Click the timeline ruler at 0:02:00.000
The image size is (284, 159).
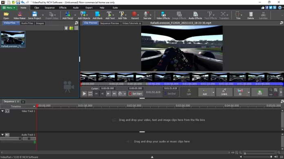pos(134,106)
